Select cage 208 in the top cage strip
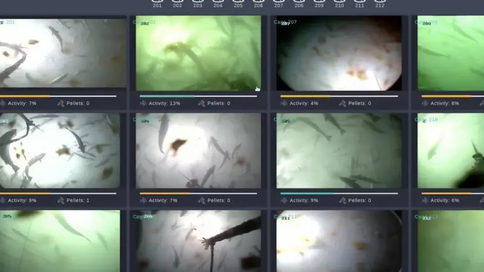Image resolution: width=484 pixels, height=272 pixels. 299,4
